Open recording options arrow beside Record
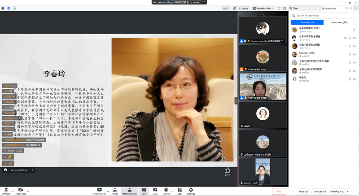The image size is (359, 196). pos(172,191)
